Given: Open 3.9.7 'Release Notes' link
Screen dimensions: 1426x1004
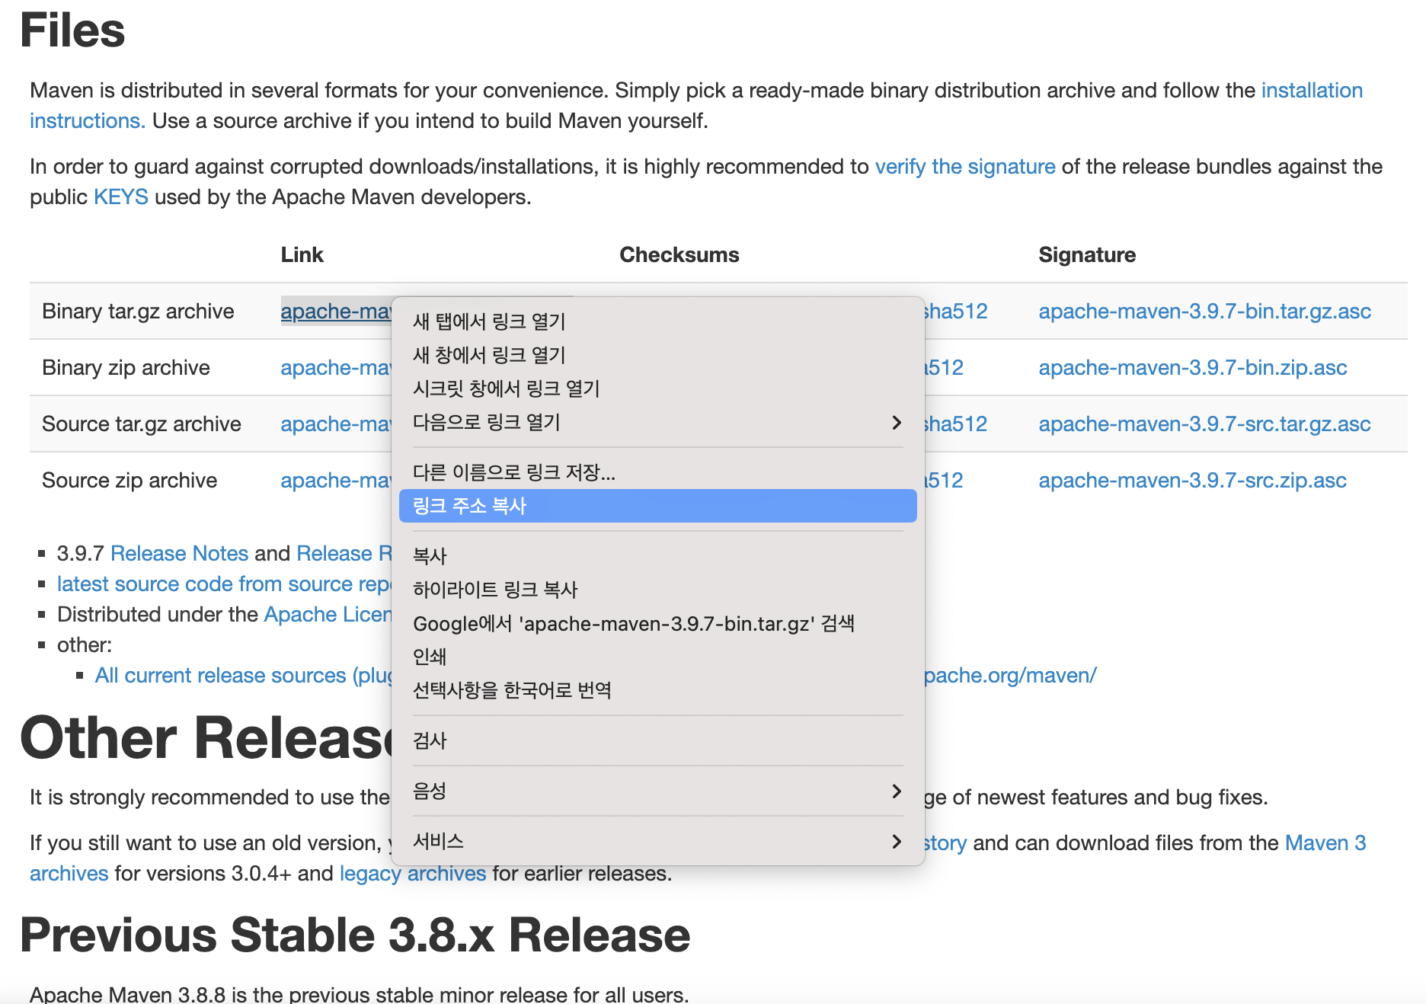Looking at the screenshot, I should [x=179, y=553].
